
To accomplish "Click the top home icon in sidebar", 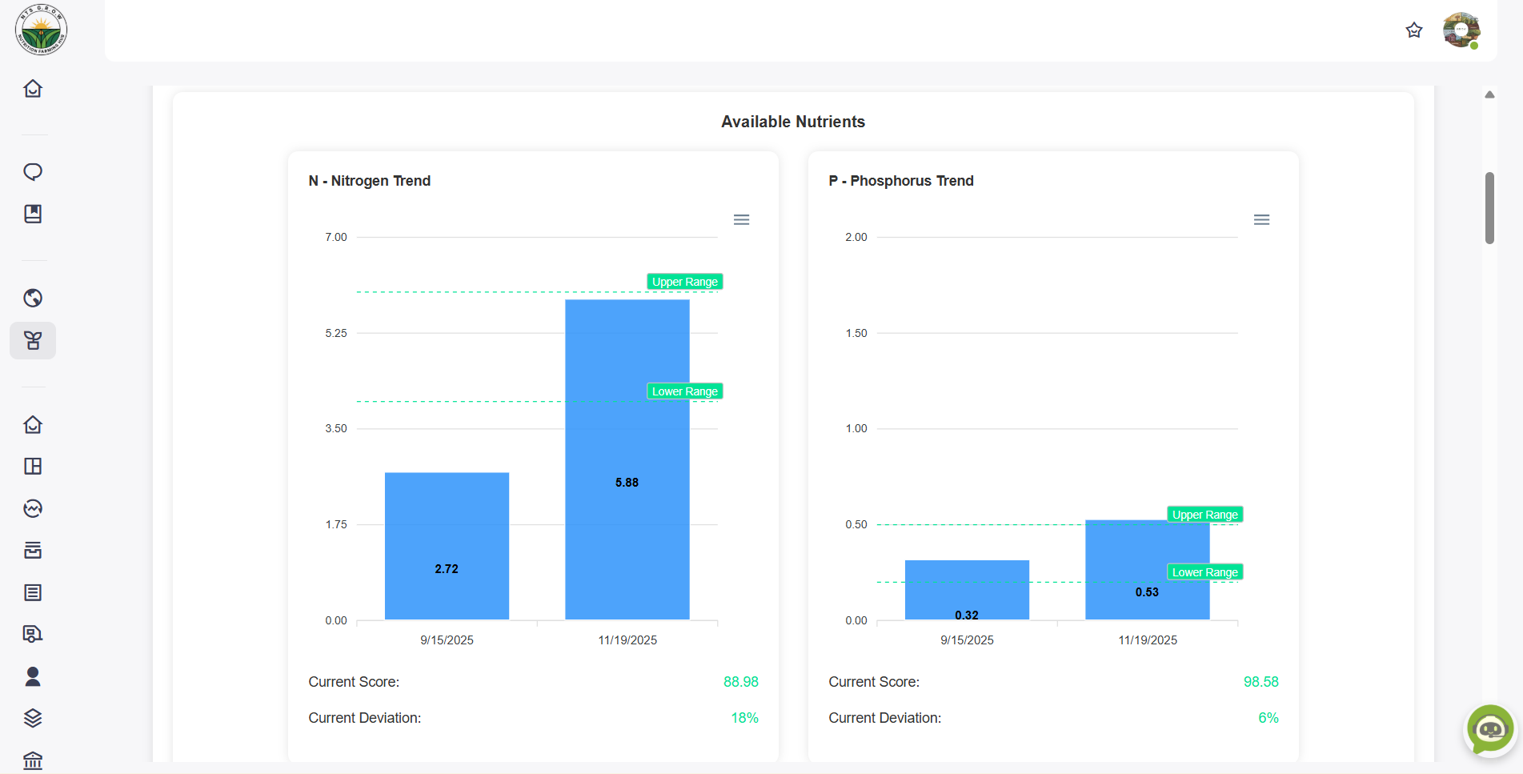I will tap(33, 88).
